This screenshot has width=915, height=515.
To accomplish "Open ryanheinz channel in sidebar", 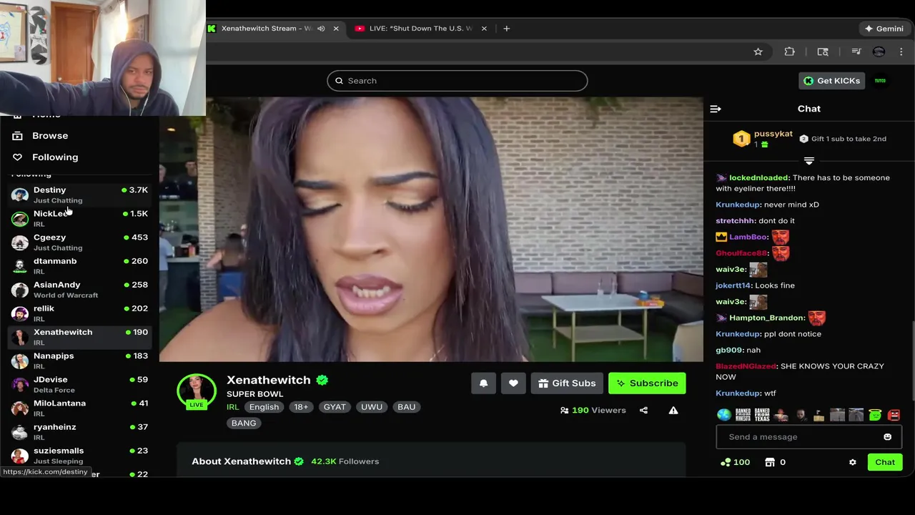I will 79,431.
